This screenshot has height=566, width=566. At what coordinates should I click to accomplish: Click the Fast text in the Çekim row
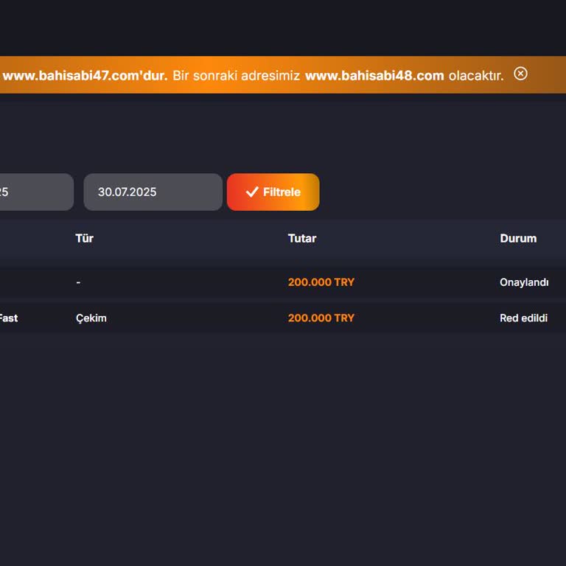point(8,318)
